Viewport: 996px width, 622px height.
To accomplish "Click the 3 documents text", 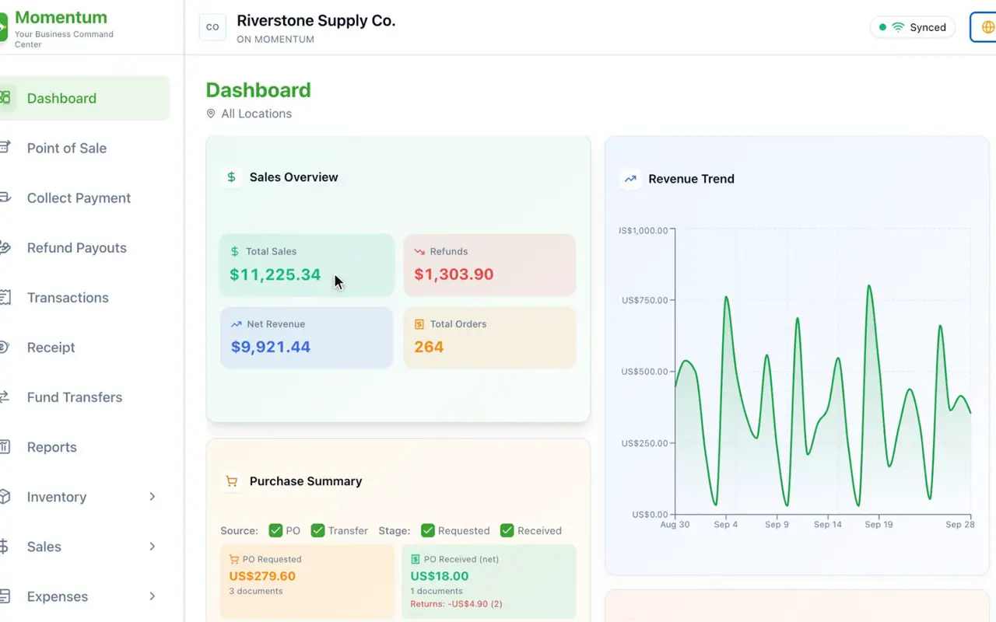I will click(x=256, y=592).
